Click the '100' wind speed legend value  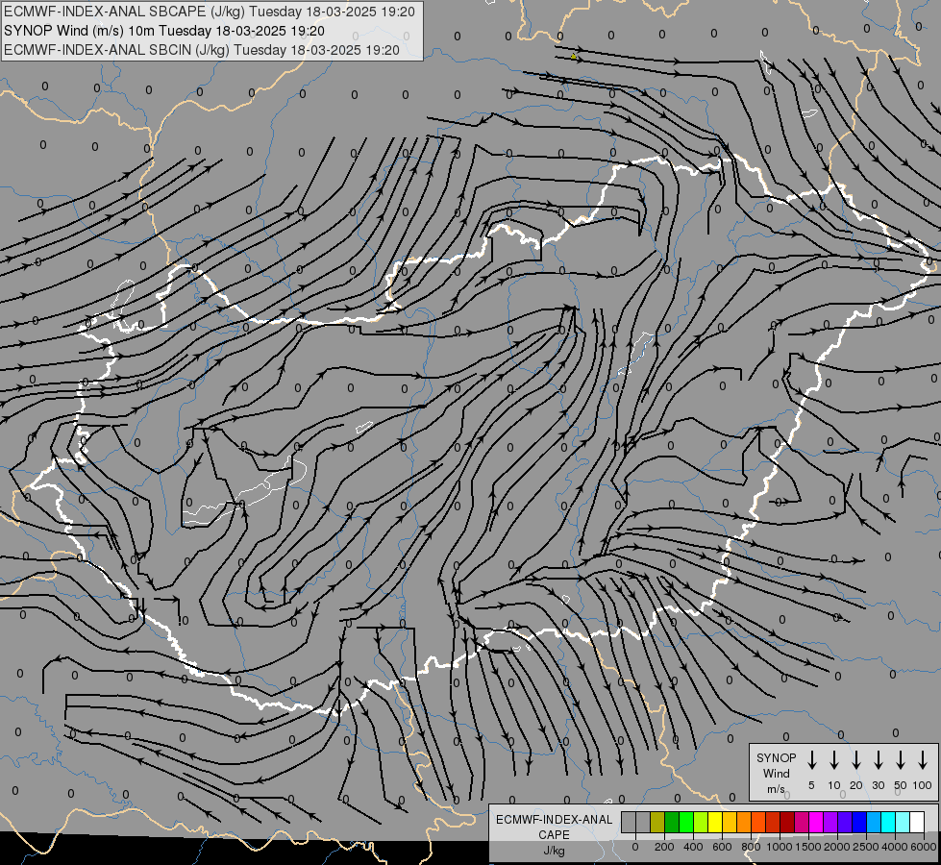click(x=923, y=785)
